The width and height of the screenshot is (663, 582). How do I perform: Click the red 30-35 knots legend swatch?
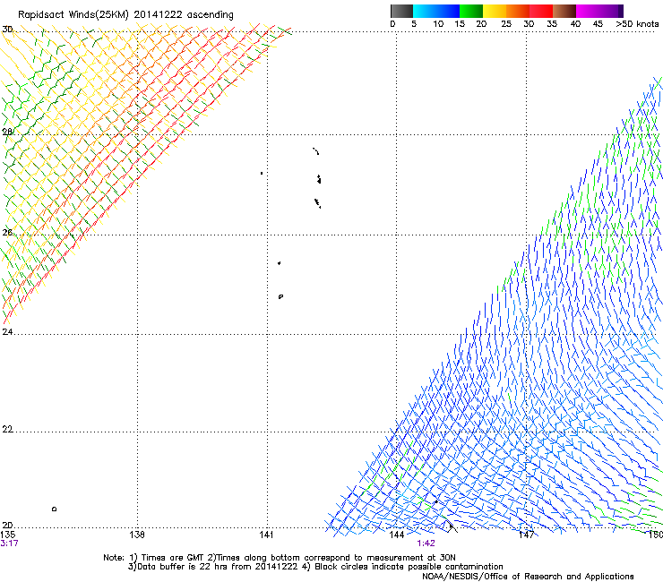click(x=541, y=11)
